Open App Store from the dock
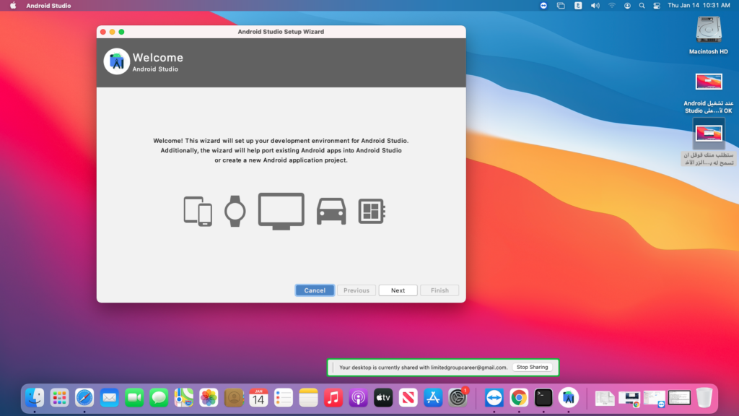This screenshot has height=416, width=739. tap(433, 398)
